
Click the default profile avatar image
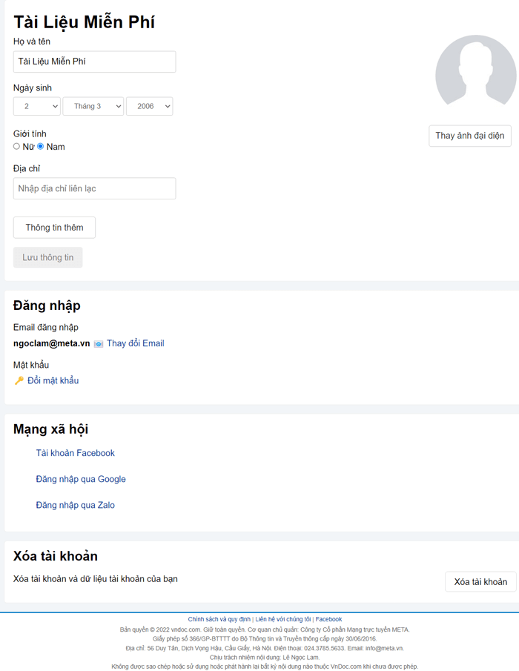coord(475,70)
